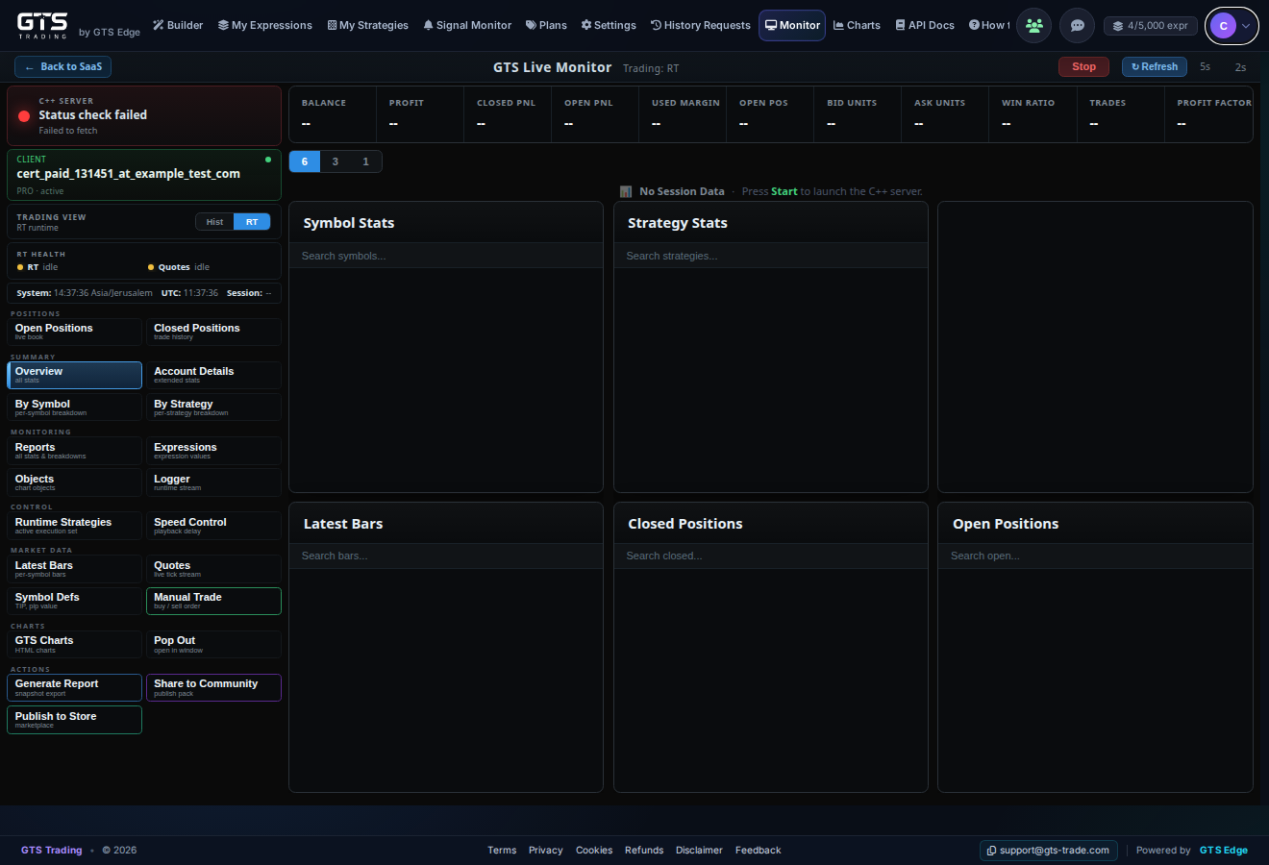Select the 3-panel layout tab
The image size is (1269, 865).
pyautogui.click(x=336, y=161)
